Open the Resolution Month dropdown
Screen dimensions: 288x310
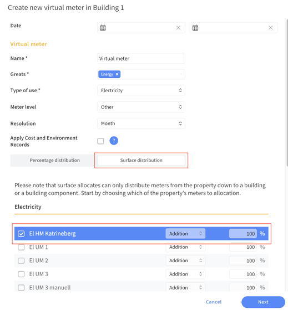(x=141, y=123)
